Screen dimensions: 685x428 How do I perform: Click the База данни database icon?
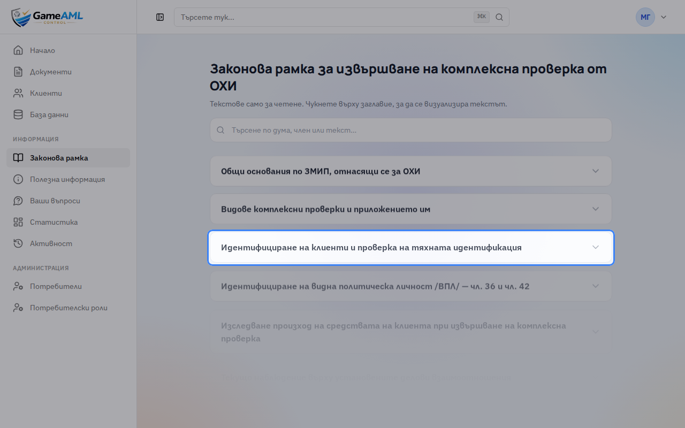click(x=18, y=114)
